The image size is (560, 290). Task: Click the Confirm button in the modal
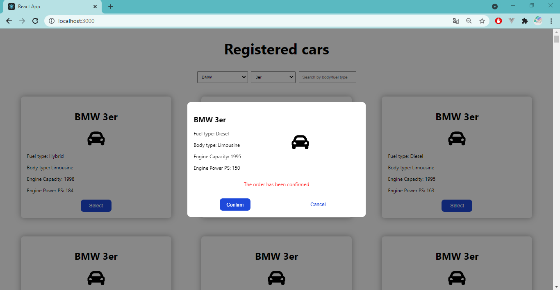(x=235, y=204)
